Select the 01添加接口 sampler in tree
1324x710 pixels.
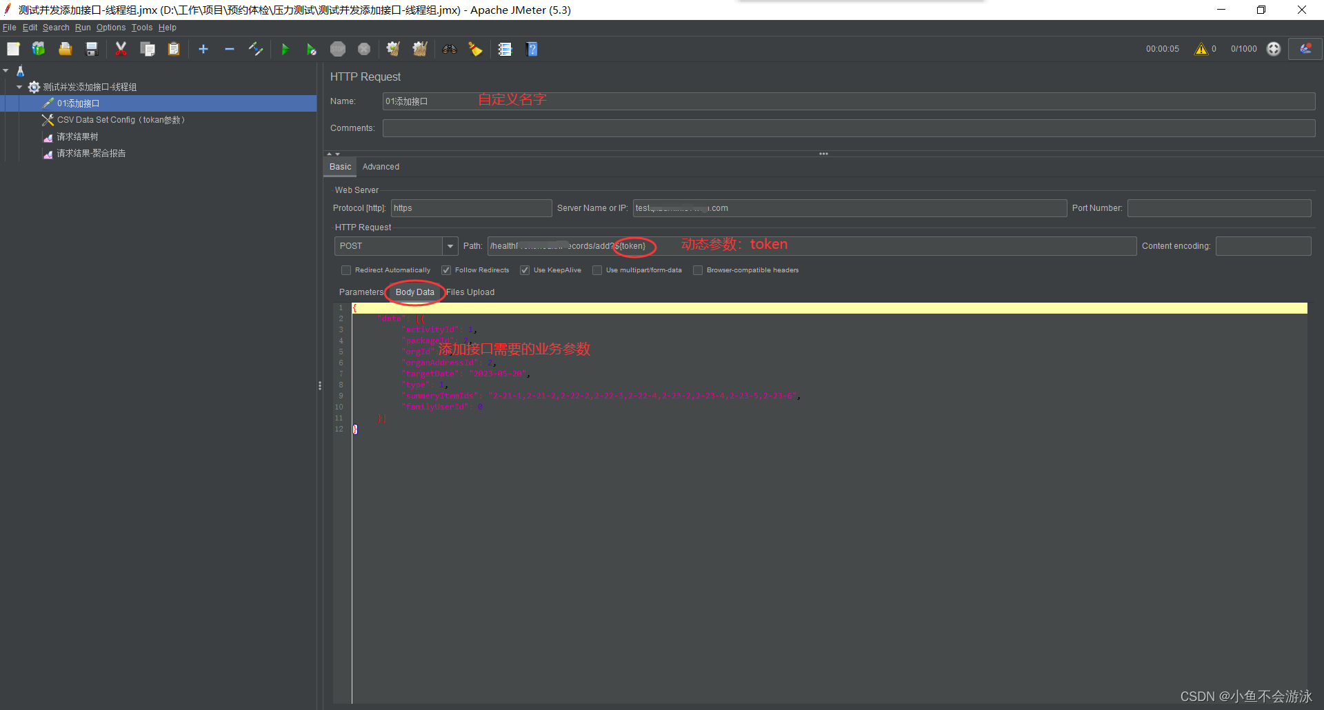point(159,103)
